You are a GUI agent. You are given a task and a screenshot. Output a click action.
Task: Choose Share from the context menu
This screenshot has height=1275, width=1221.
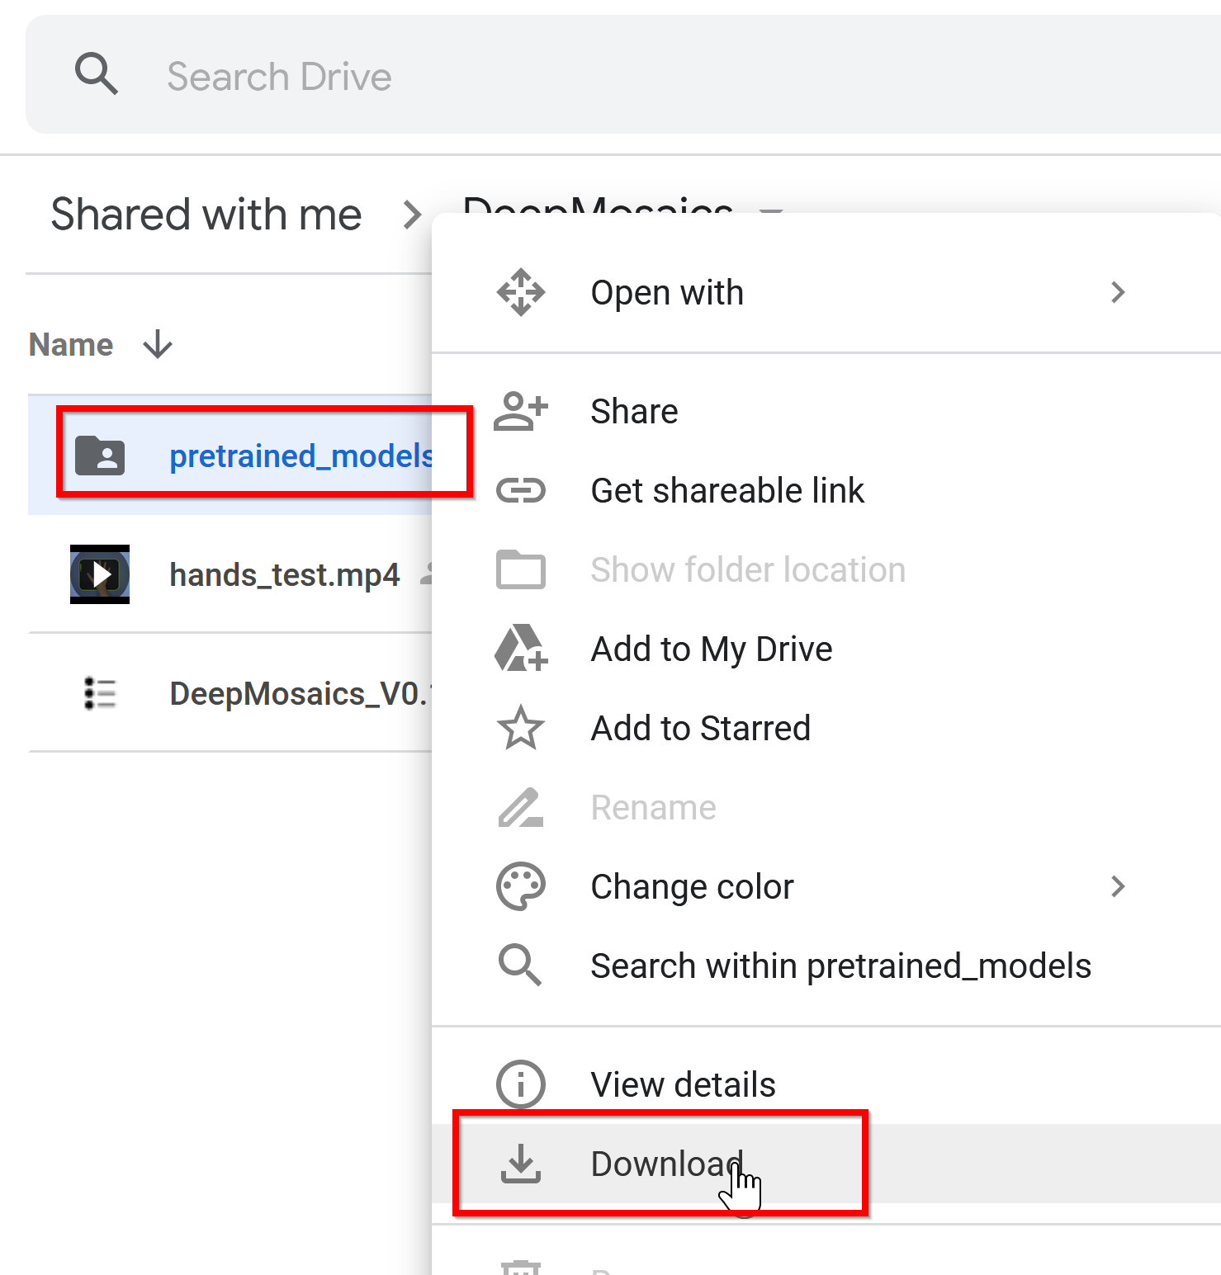[634, 411]
